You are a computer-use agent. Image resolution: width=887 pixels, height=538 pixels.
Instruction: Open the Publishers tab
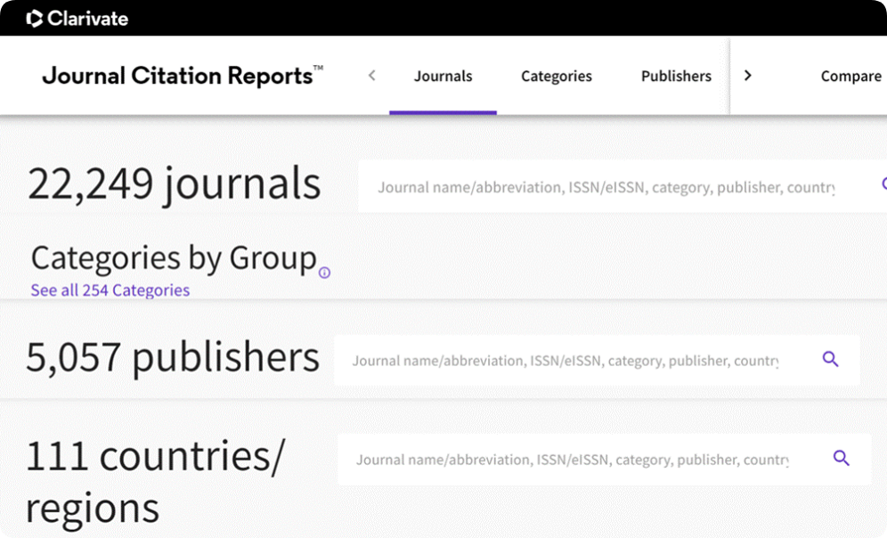click(x=676, y=76)
